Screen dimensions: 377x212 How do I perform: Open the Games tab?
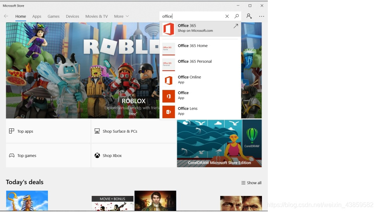pos(53,16)
